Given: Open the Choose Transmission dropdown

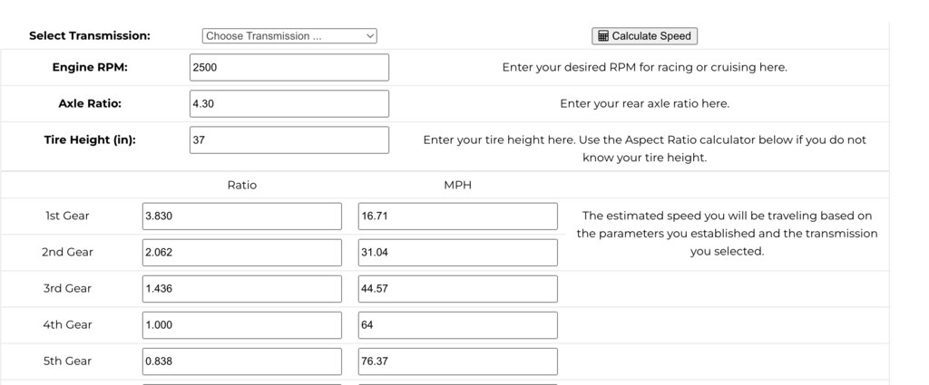Looking at the screenshot, I should (x=289, y=36).
